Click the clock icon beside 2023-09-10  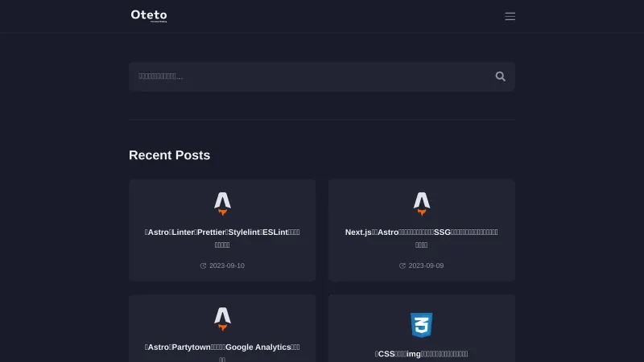pyautogui.click(x=203, y=265)
